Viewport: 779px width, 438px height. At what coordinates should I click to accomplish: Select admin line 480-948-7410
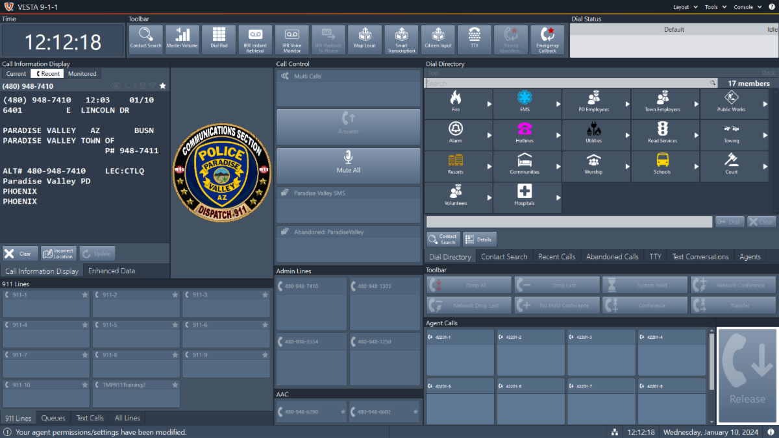click(312, 304)
